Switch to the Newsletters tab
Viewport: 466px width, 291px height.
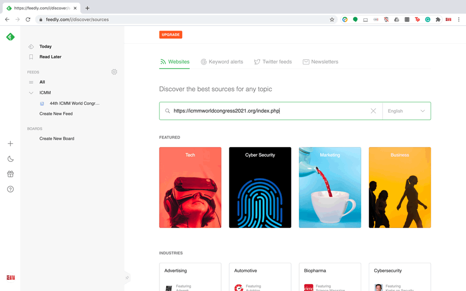[320, 62]
